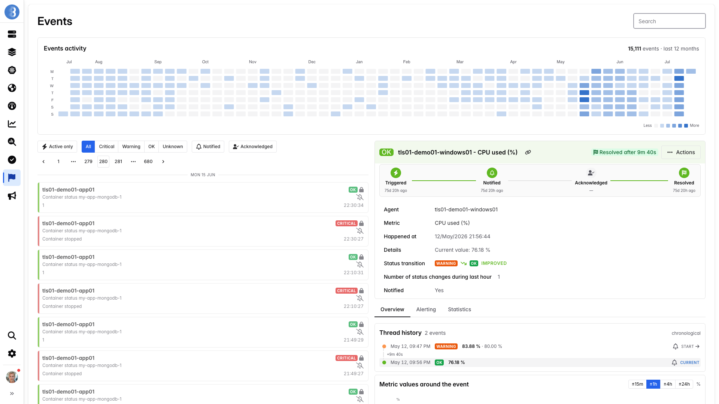Click the Triggered lightning step icon
Viewport: 719px width, 404px height.
(x=396, y=173)
